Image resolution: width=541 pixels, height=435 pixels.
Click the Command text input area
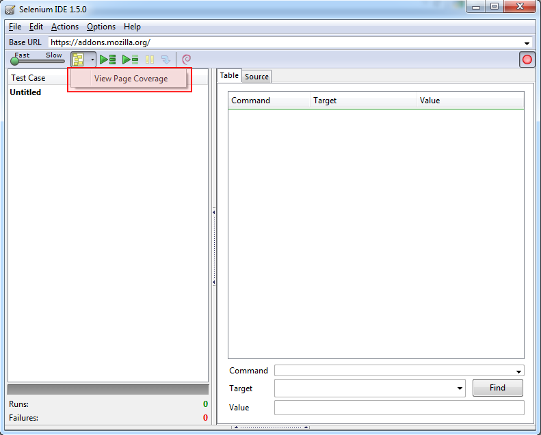tap(394, 371)
